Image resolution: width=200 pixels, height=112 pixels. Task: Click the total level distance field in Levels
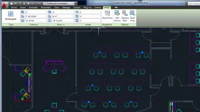(x=90, y=21)
